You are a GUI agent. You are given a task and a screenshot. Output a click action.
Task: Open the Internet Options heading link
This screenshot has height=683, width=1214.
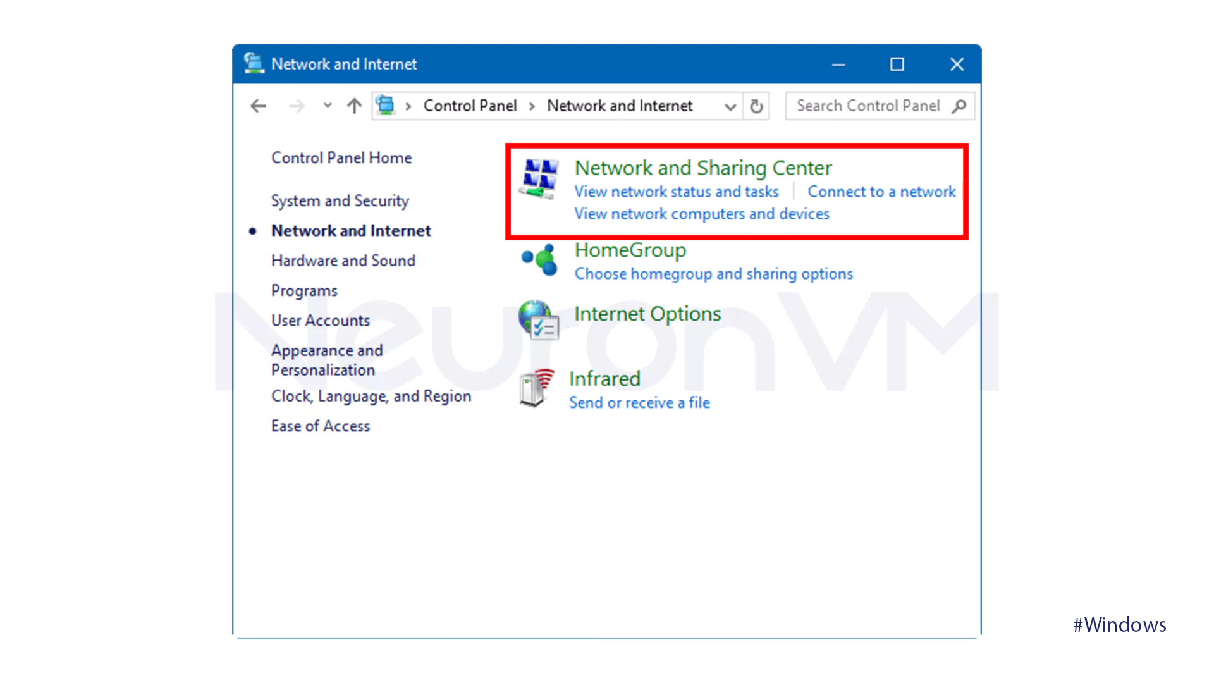pos(647,314)
